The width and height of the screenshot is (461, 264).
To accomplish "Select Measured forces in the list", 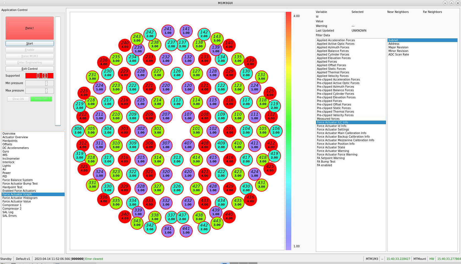I will tap(351, 119).
